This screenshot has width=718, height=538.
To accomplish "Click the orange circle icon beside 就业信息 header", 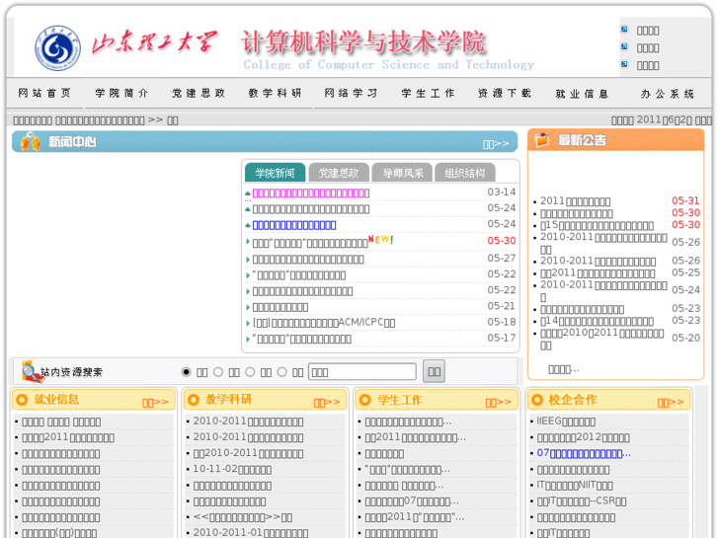I will click(22, 400).
